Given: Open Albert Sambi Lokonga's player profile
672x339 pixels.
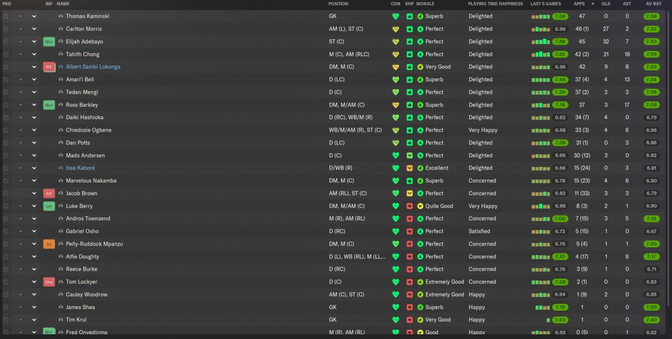Looking at the screenshot, I should [x=93, y=67].
